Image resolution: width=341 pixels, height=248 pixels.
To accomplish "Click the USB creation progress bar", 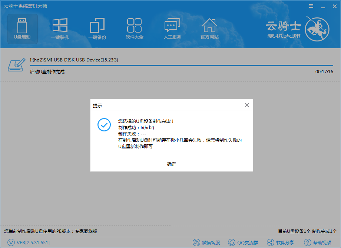I will pos(181,66).
